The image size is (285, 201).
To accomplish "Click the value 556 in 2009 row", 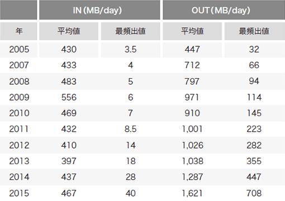I will click(x=69, y=97).
